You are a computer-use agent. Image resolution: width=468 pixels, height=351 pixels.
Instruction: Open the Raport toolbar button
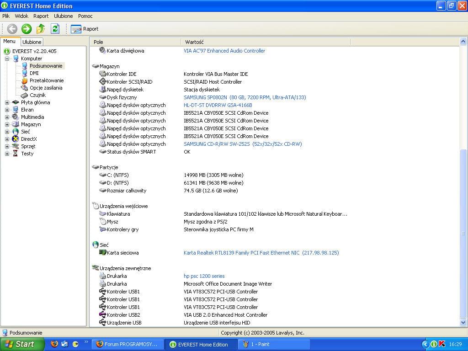(85, 29)
